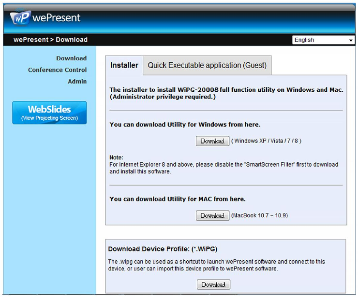Click the SmartScreen Filter note sentence
Screen dimensions: 358x297
[224, 168]
